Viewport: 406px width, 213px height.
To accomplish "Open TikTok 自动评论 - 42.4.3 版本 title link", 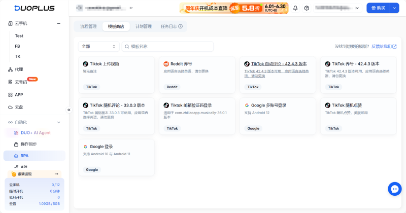I will 279,64.
